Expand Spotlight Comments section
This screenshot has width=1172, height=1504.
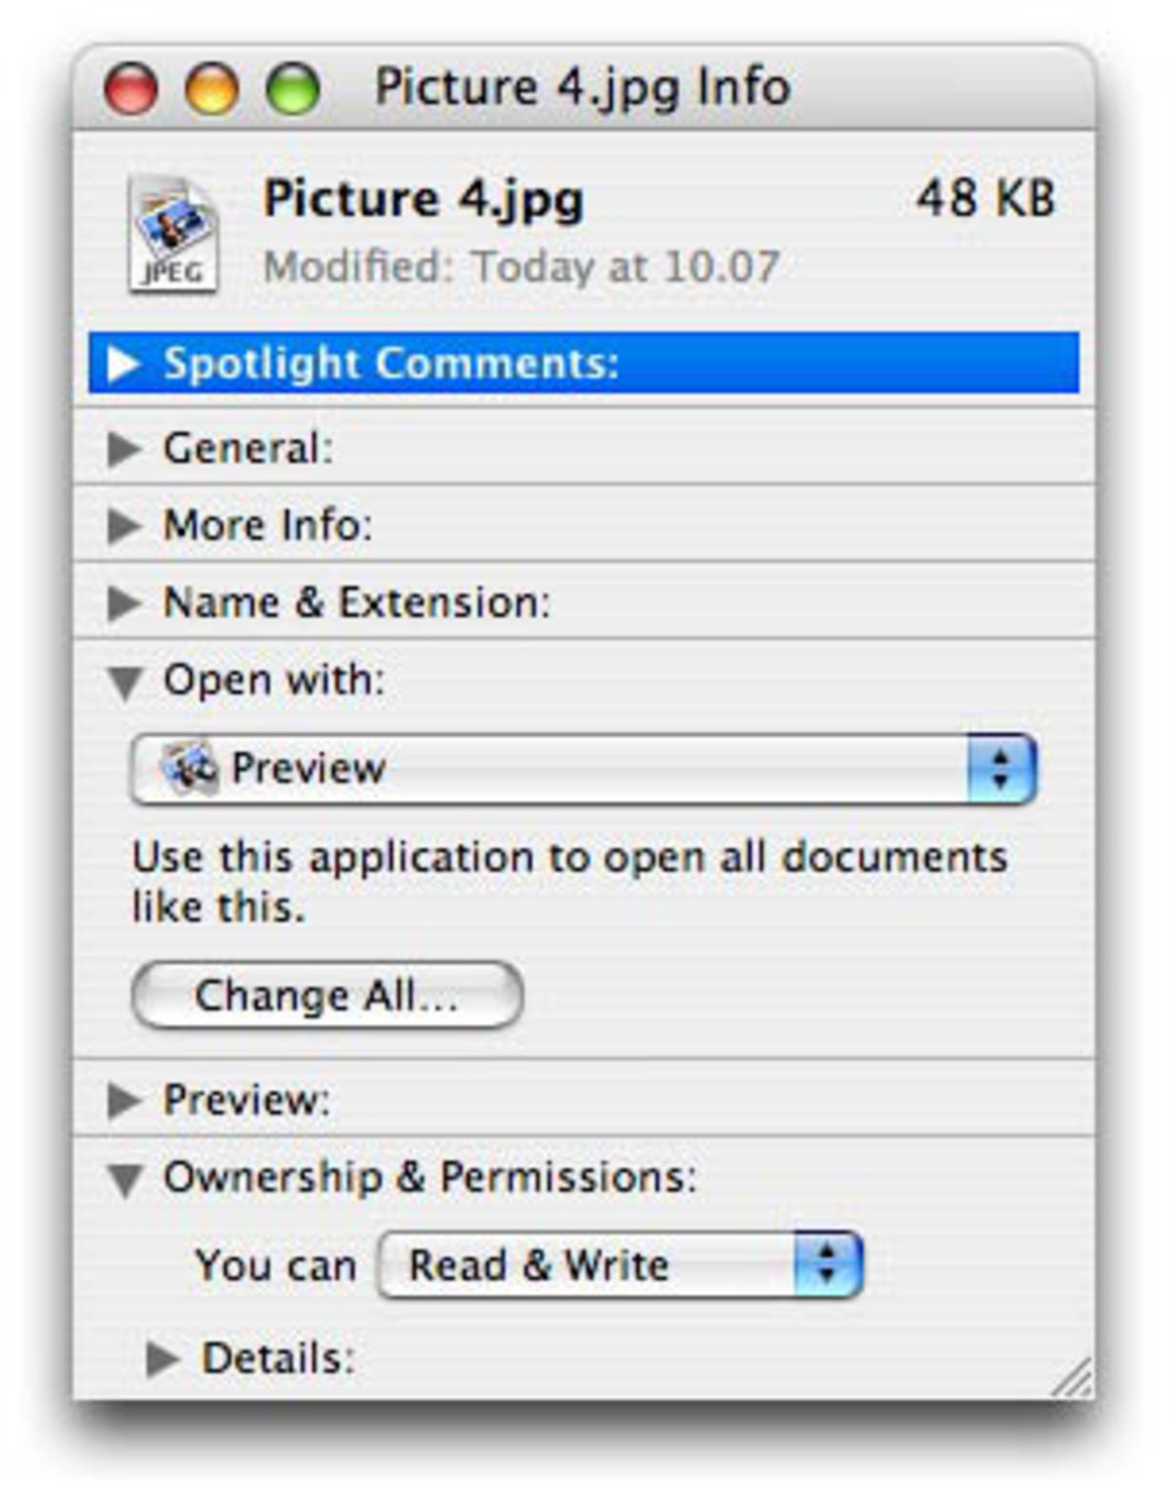tap(124, 364)
